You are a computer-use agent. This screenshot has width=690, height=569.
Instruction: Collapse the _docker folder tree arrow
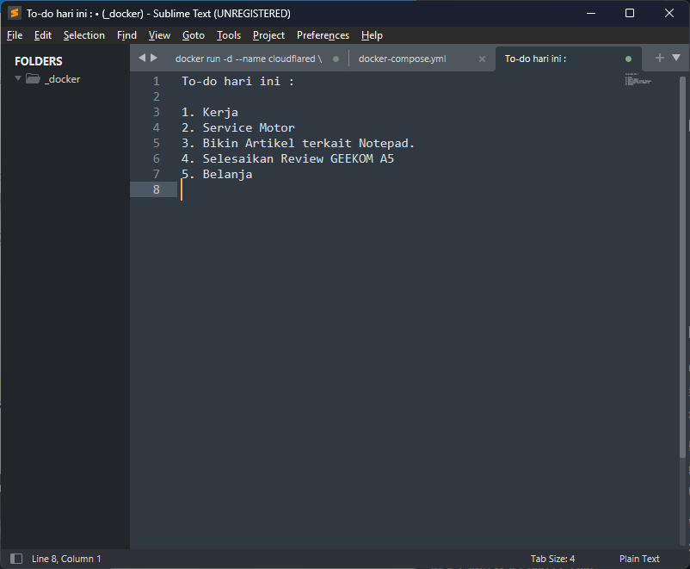pos(18,78)
